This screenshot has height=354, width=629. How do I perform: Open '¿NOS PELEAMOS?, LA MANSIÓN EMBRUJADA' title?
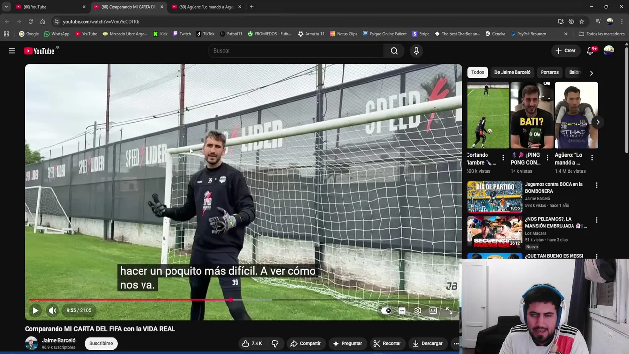(556, 222)
